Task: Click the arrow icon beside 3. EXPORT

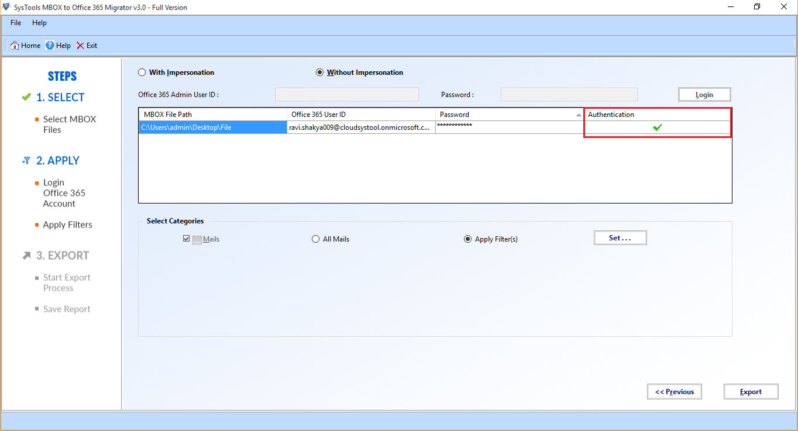Action: point(26,256)
